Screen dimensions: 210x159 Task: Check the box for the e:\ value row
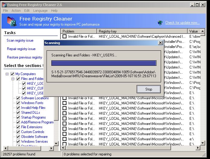tap(65, 139)
